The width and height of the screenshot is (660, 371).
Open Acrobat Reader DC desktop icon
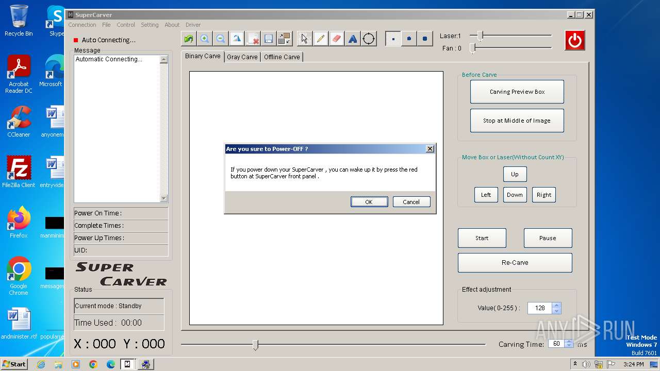[x=19, y=74]
